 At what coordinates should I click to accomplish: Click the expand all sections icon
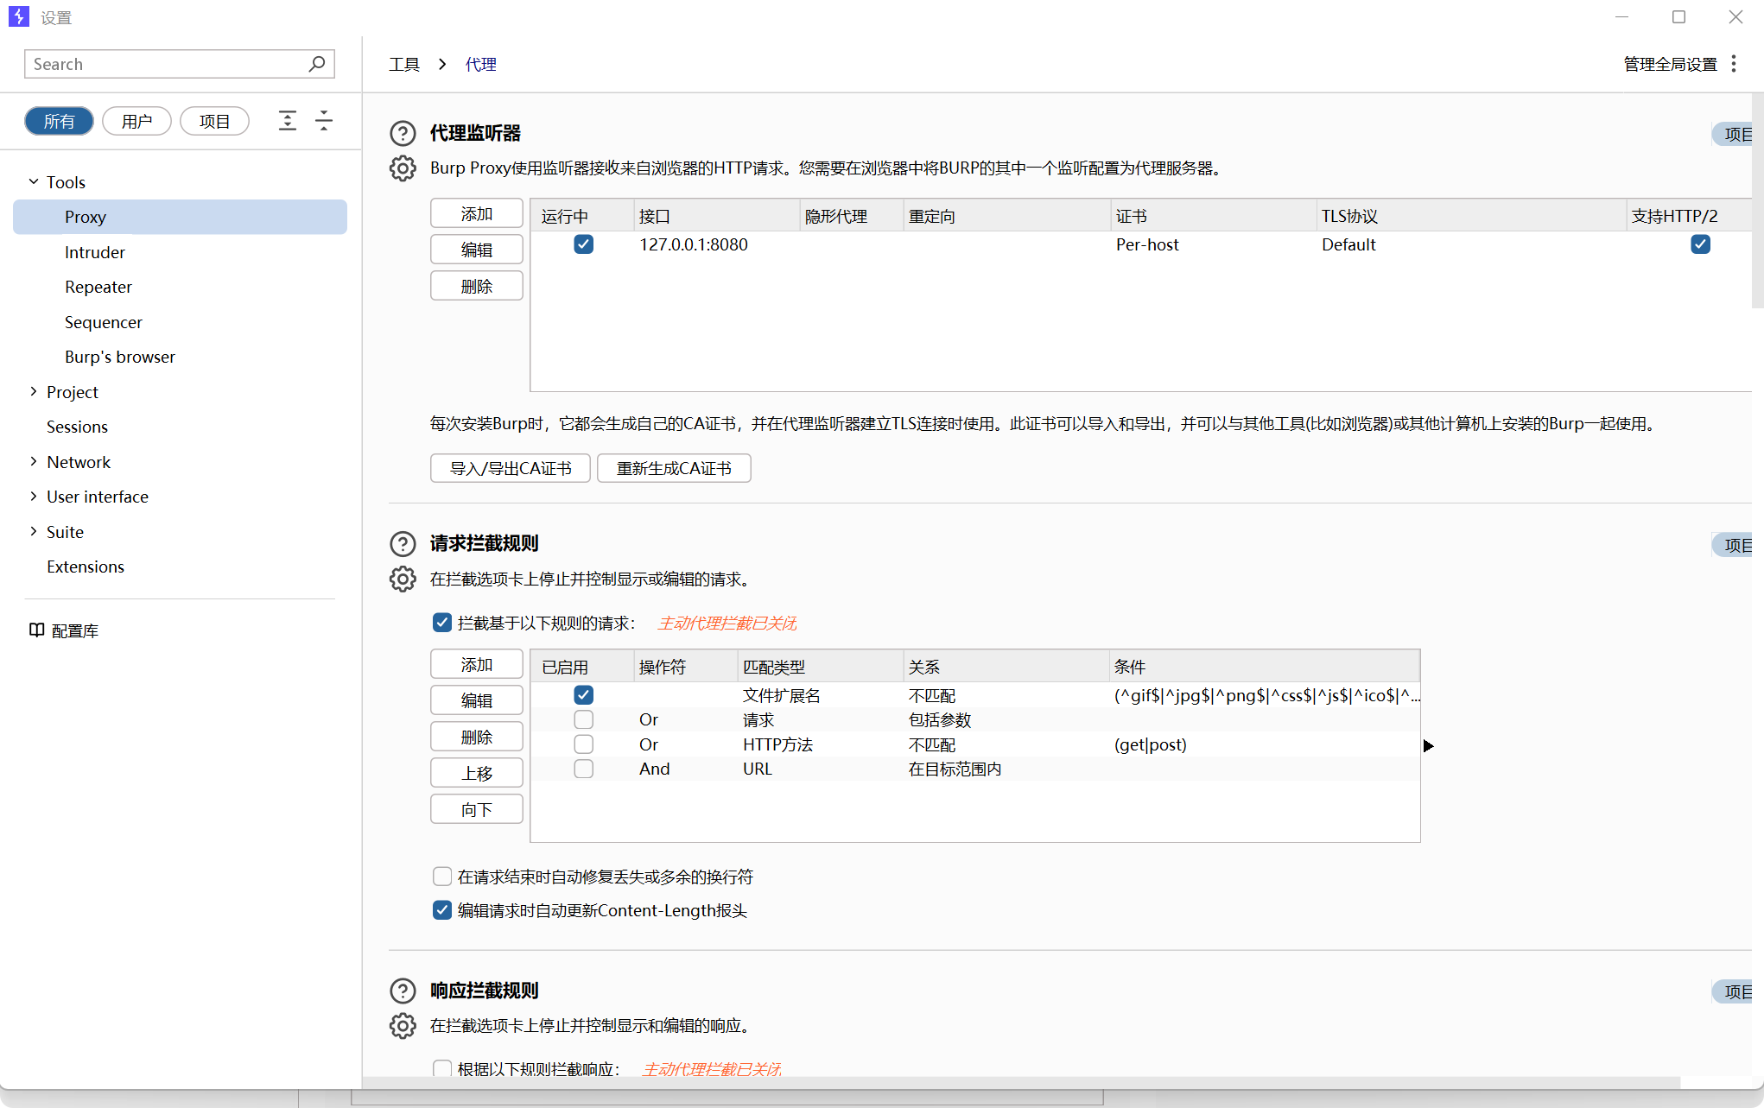[x=288, y=121]
